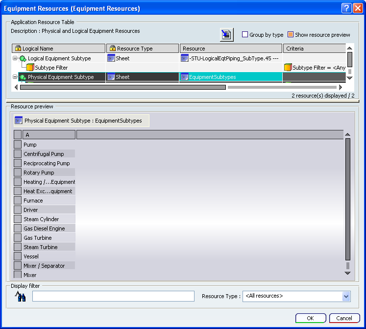The width and height of the screenshot is (366, 329).
Task: Click the import resource list icon button
Action: coord(226,35)
